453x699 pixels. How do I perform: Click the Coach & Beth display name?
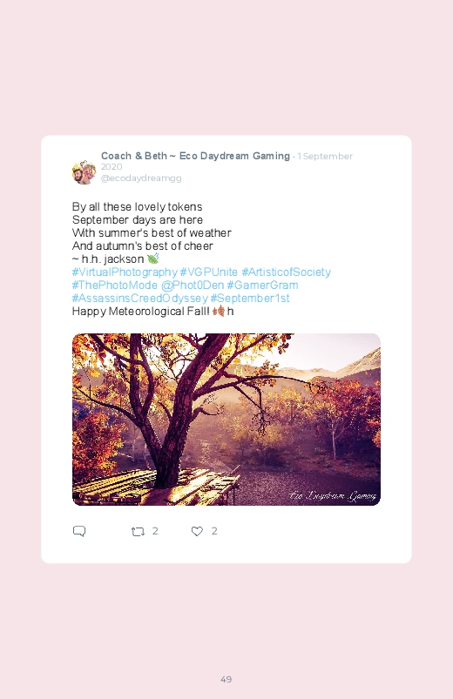click(195, 156)
